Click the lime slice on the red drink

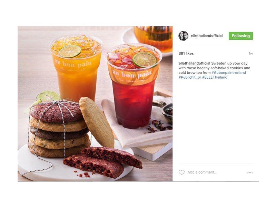[x=145, y=60]
